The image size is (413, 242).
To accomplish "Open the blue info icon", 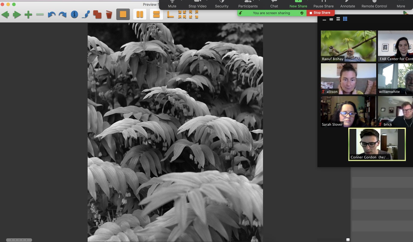I will pos(74,15).
